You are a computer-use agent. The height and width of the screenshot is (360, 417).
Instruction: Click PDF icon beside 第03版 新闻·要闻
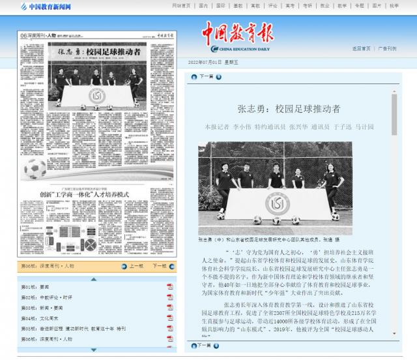point(169,308)
